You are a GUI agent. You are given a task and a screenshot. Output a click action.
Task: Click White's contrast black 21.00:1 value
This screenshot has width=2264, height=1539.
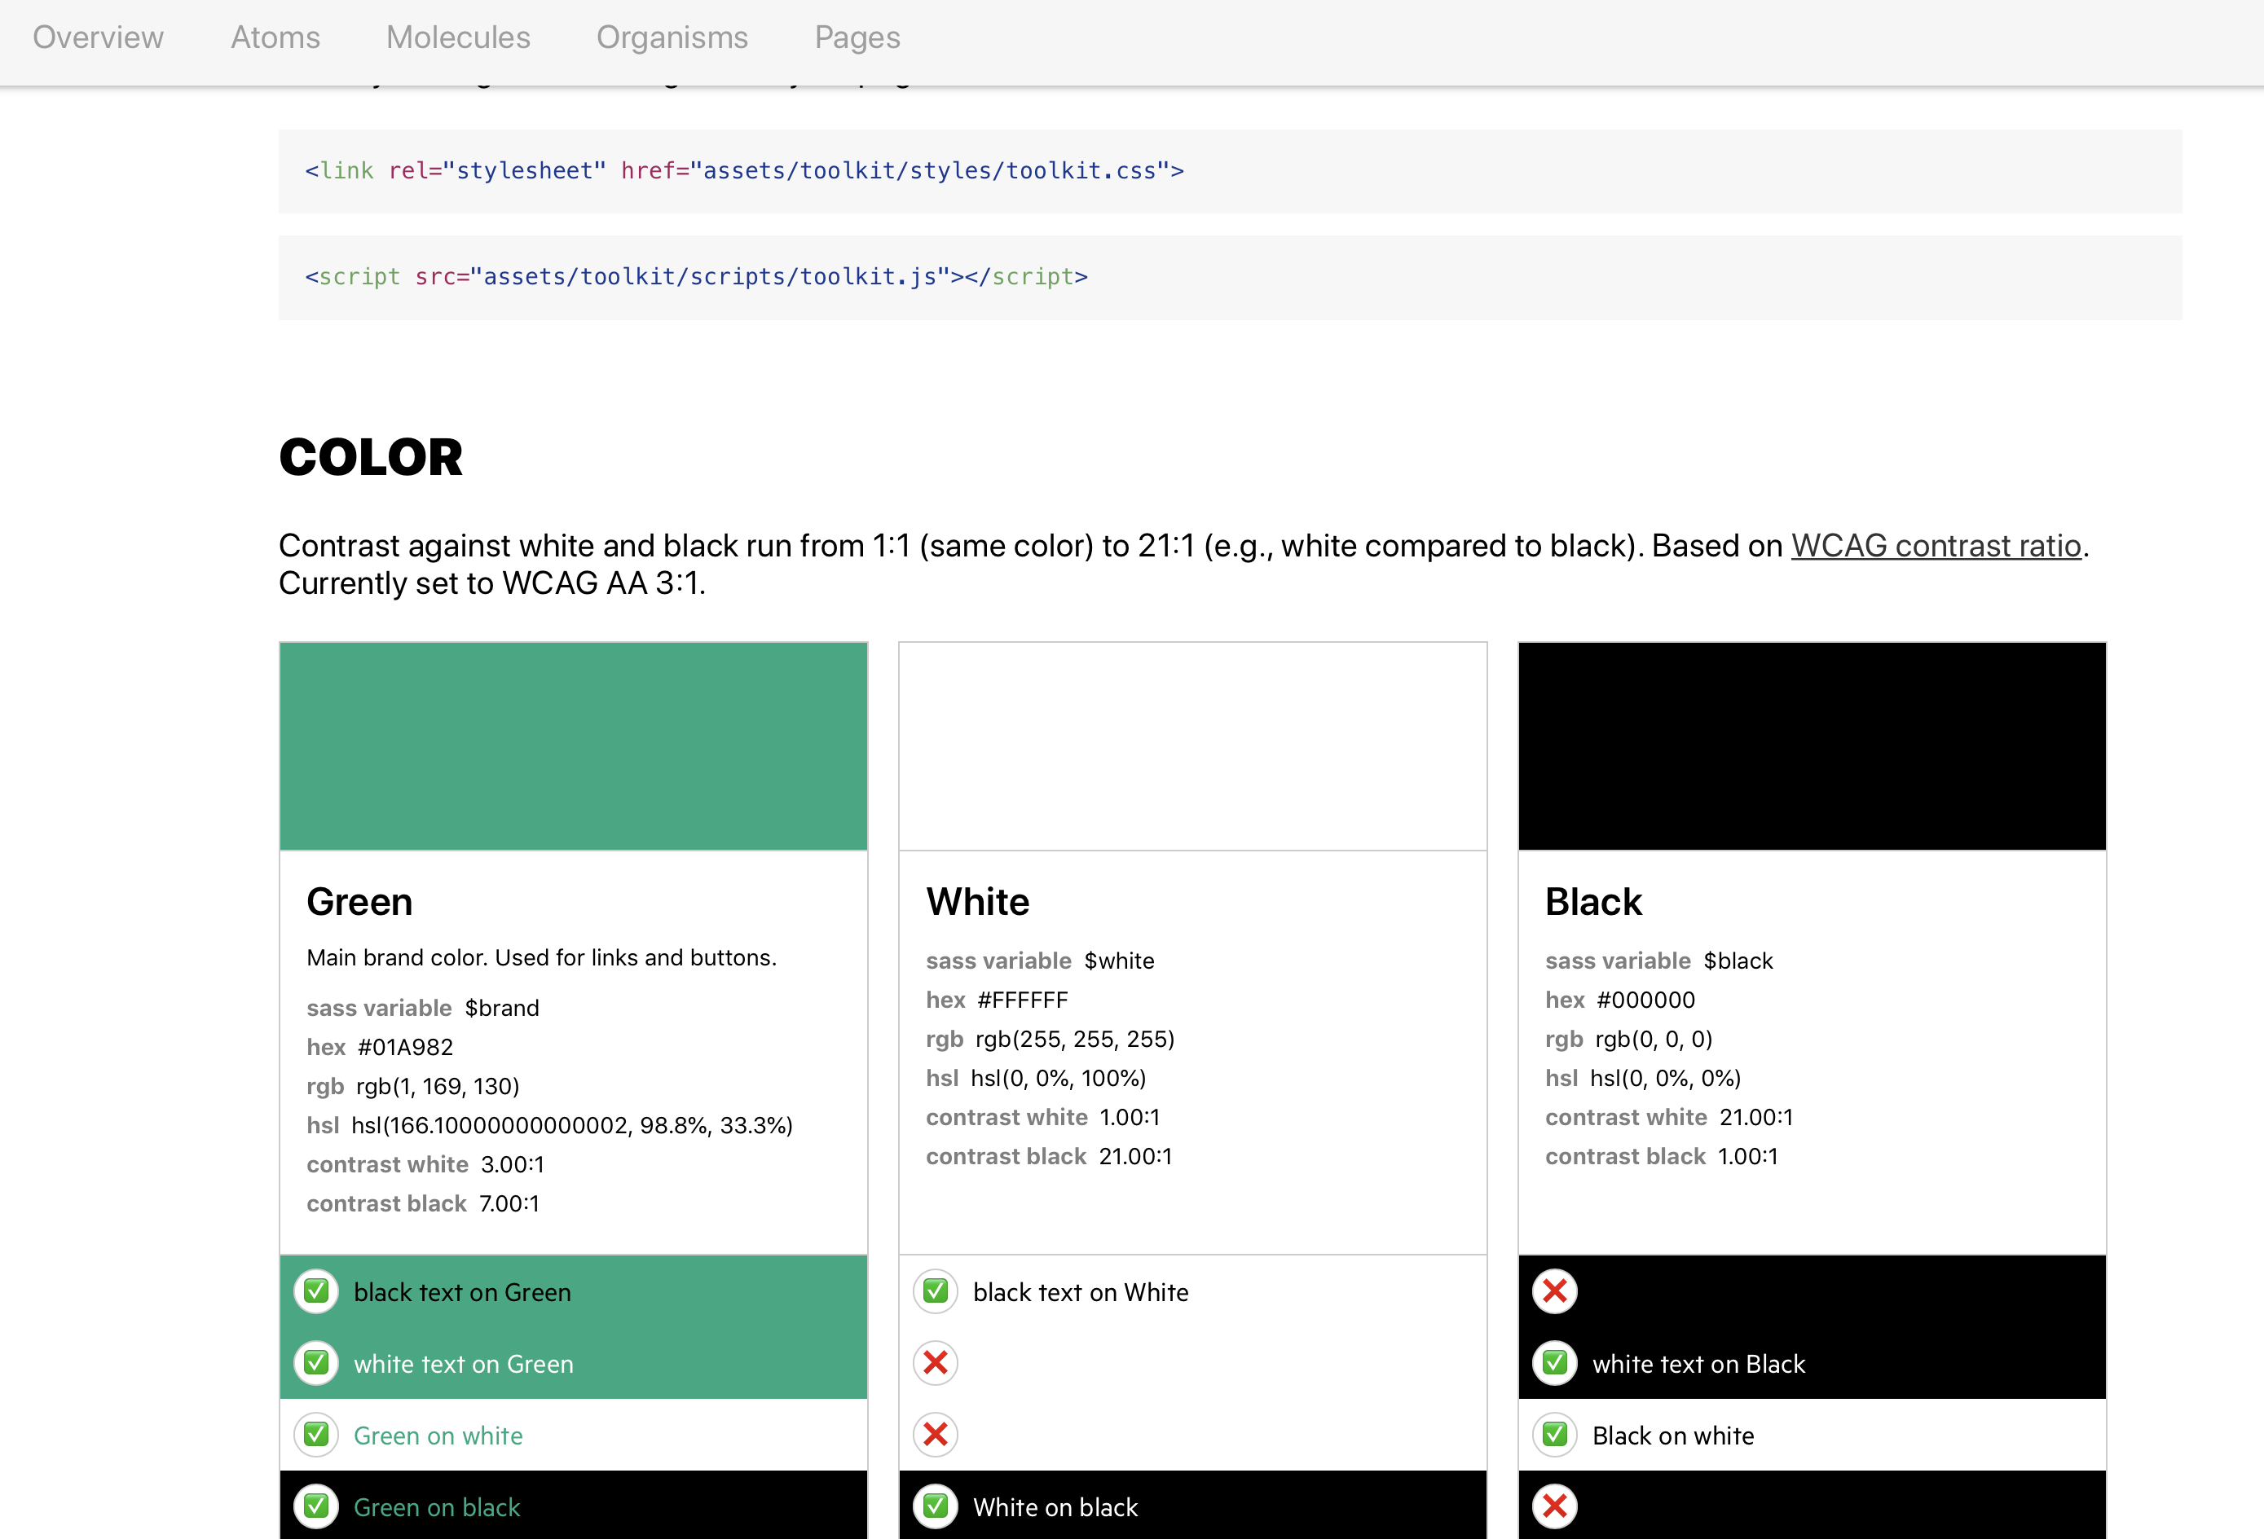coord(1136,1156)
